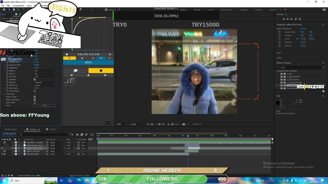This screenshot has height=184, width=328.
Task: Mute audio of glitch_sfx.mp3 layer
Action: coord(5,151)
